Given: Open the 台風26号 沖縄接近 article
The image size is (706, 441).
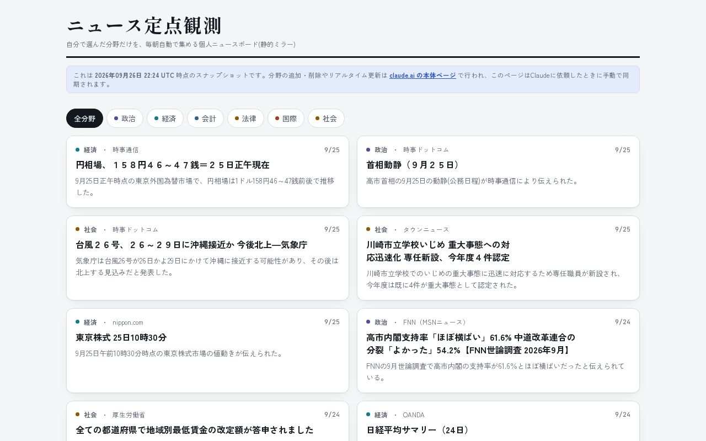Looking at the screenshot, I should (191, 245).
